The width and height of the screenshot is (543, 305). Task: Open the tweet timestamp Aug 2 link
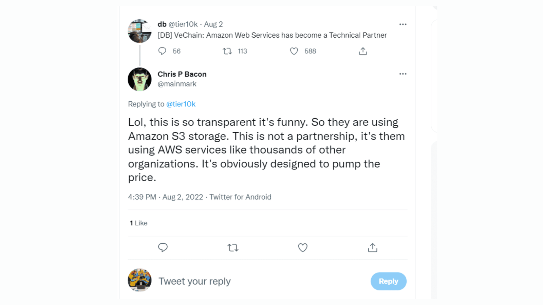(x=213, y=24)
